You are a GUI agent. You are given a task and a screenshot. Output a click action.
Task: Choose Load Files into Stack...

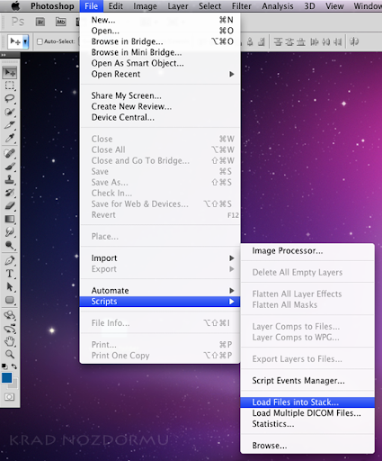[307, 402]
